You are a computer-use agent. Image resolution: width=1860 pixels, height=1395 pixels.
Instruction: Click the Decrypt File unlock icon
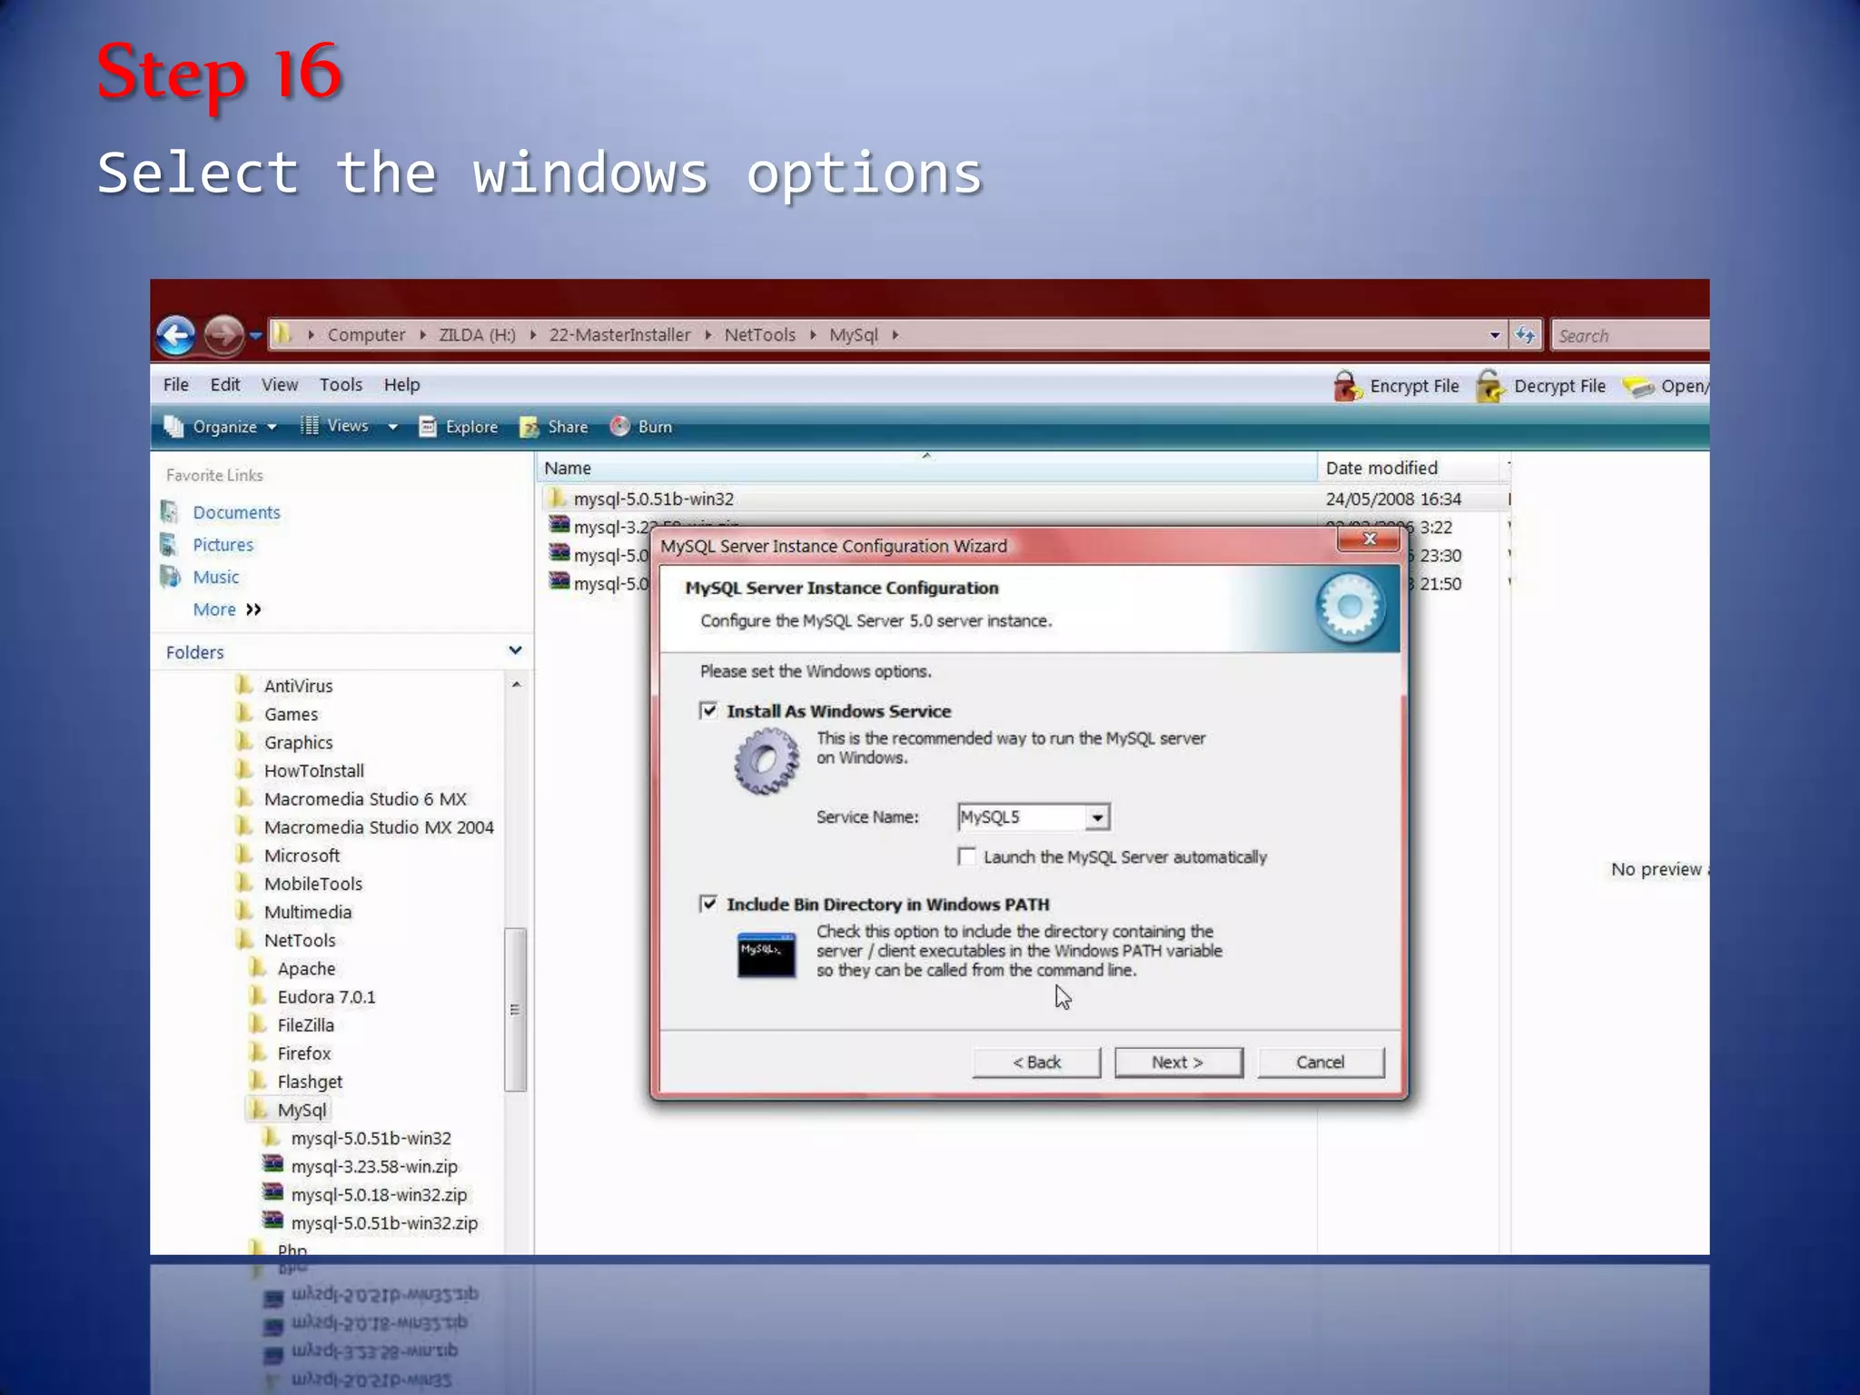1489,386
